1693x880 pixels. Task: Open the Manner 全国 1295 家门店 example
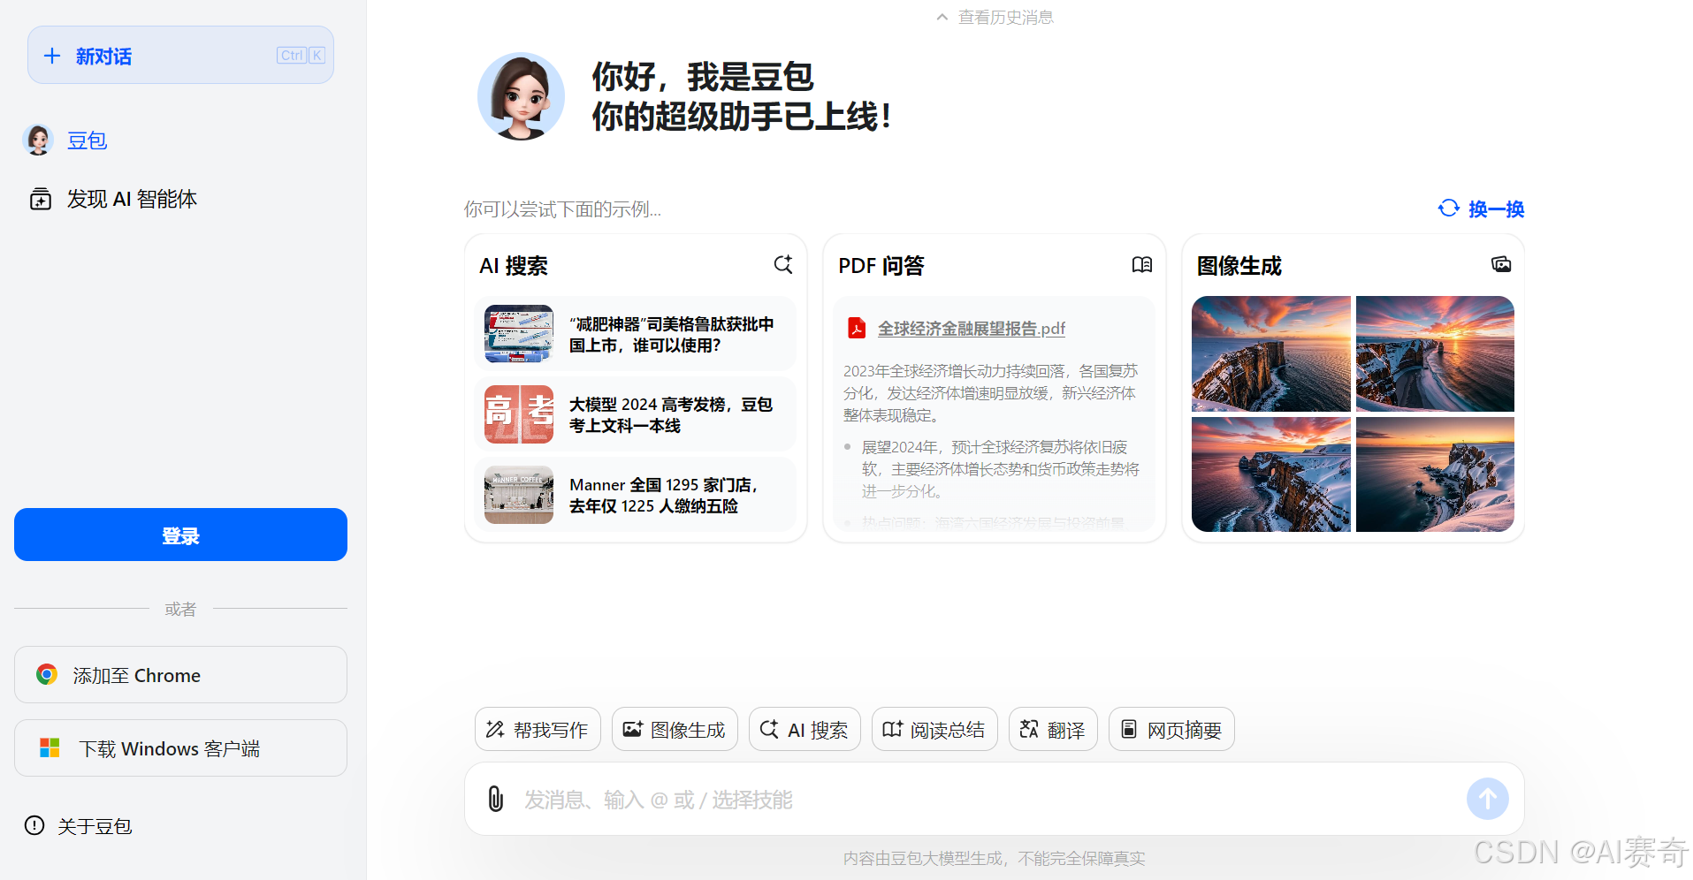pyautogui.click(x=635, y=495)
